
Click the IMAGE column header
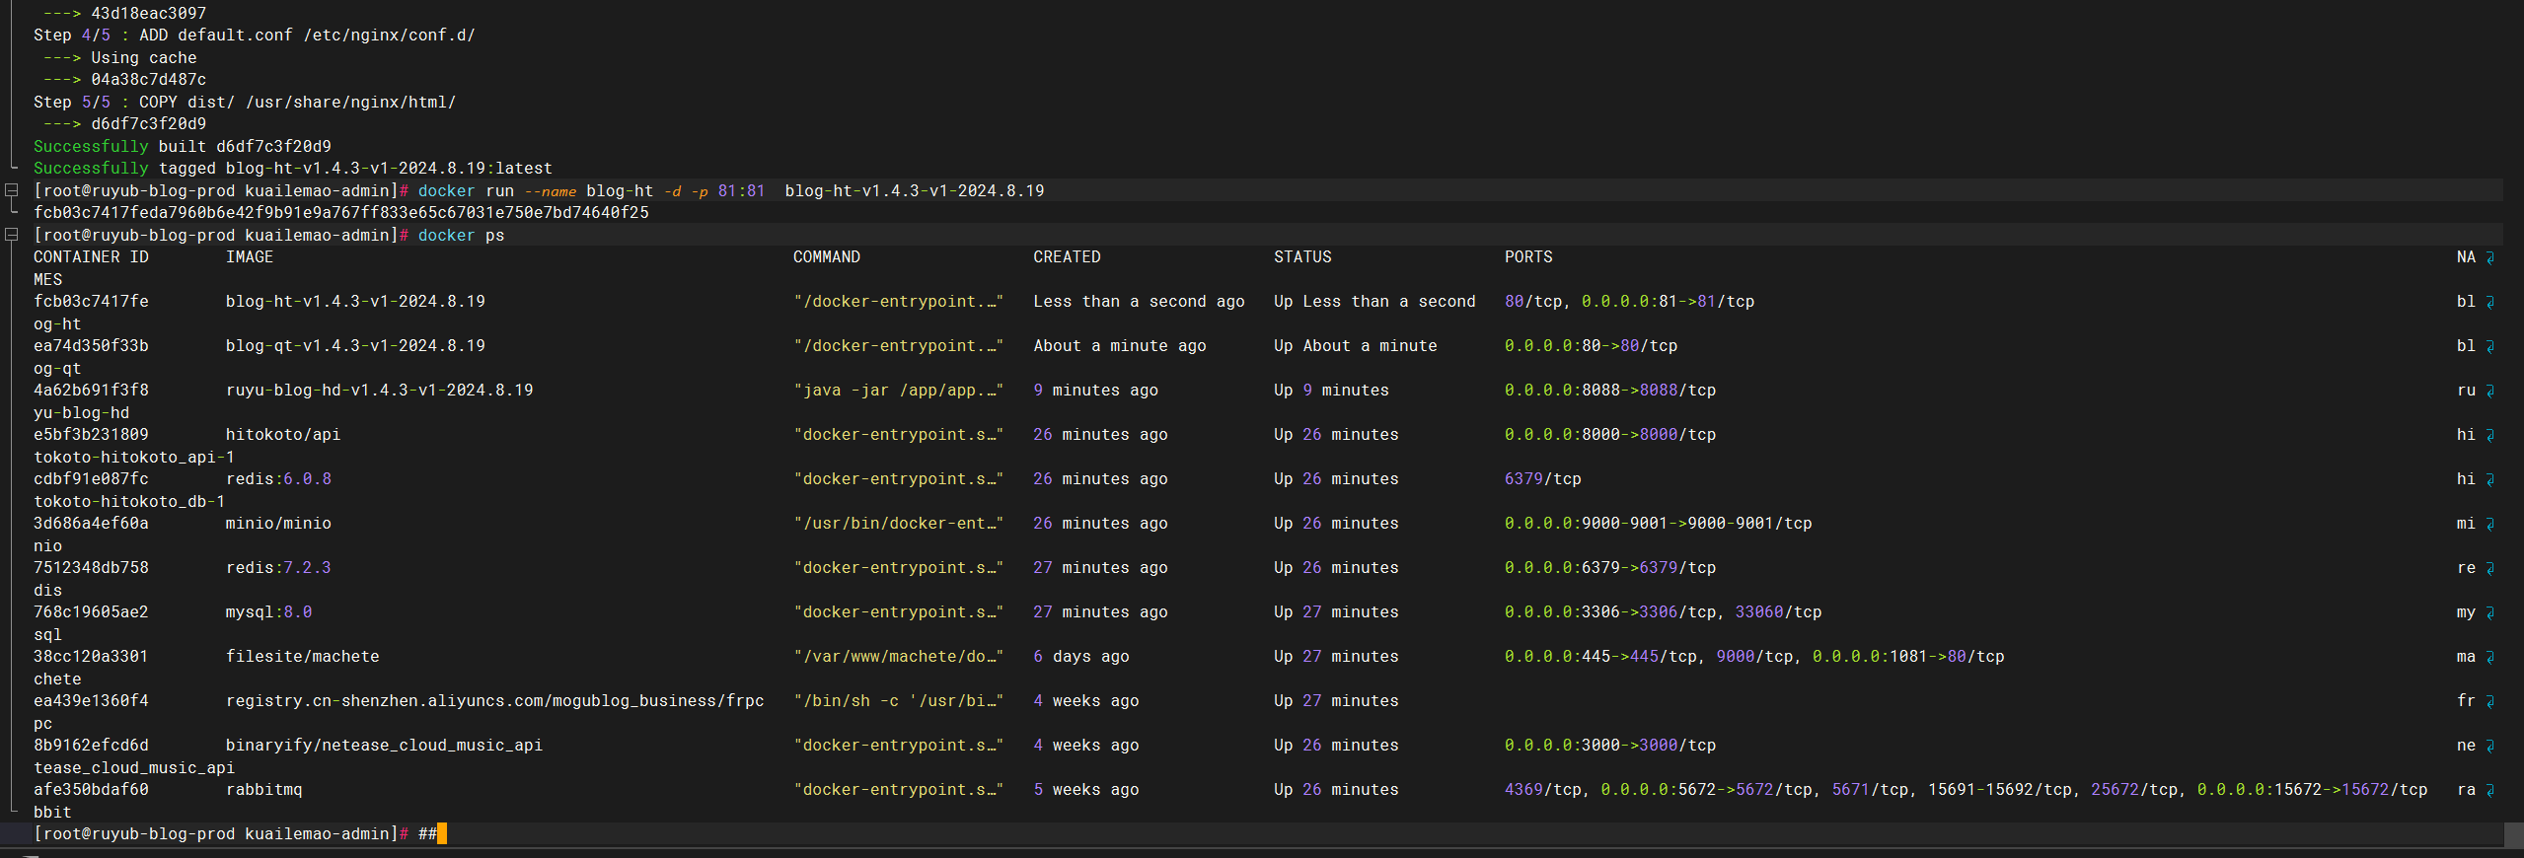coord(250,257)
